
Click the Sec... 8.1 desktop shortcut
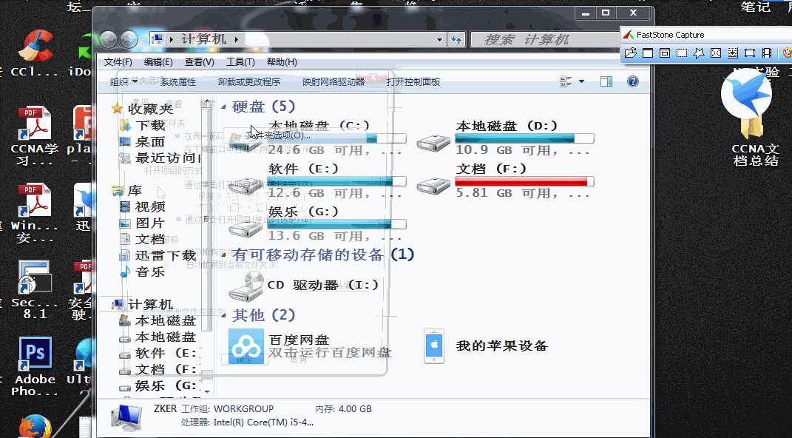coord(34,277)
